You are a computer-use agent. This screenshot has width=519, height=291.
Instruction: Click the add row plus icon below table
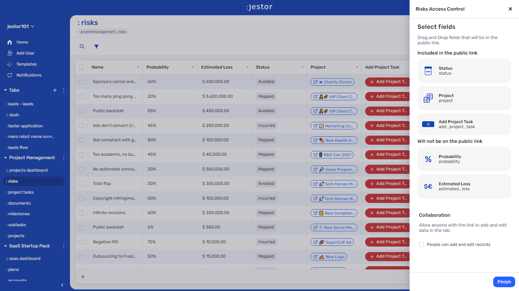coord(83,277)
